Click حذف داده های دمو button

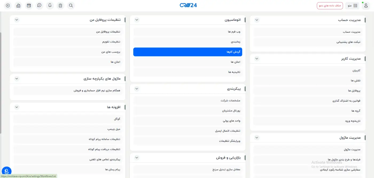(x=330, y=6)
